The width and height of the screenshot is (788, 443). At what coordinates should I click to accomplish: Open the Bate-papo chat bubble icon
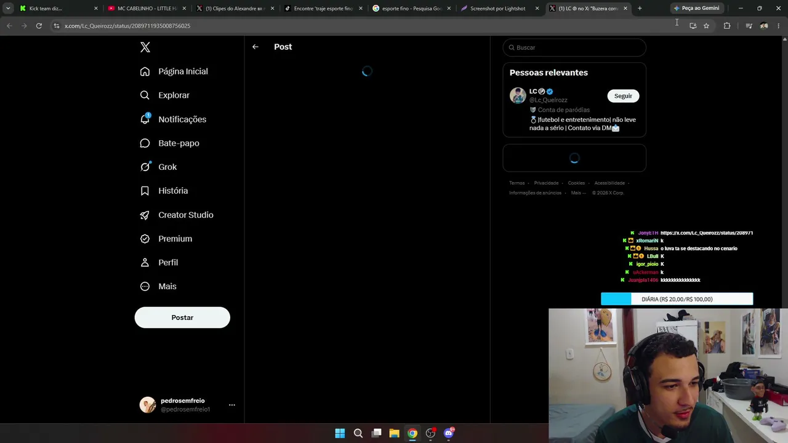[145, 143]
